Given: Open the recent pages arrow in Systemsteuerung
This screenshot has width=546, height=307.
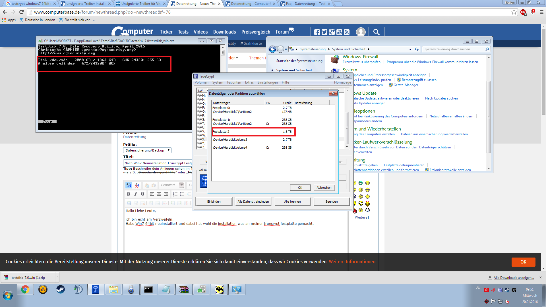Looking at the screenshot, I should coord(286,49).
